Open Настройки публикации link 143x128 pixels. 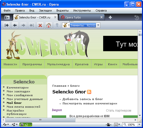pos(17,112)
